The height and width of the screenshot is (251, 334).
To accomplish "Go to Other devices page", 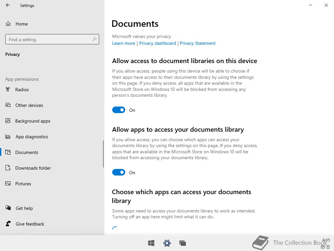I will (x=29, y=105).
